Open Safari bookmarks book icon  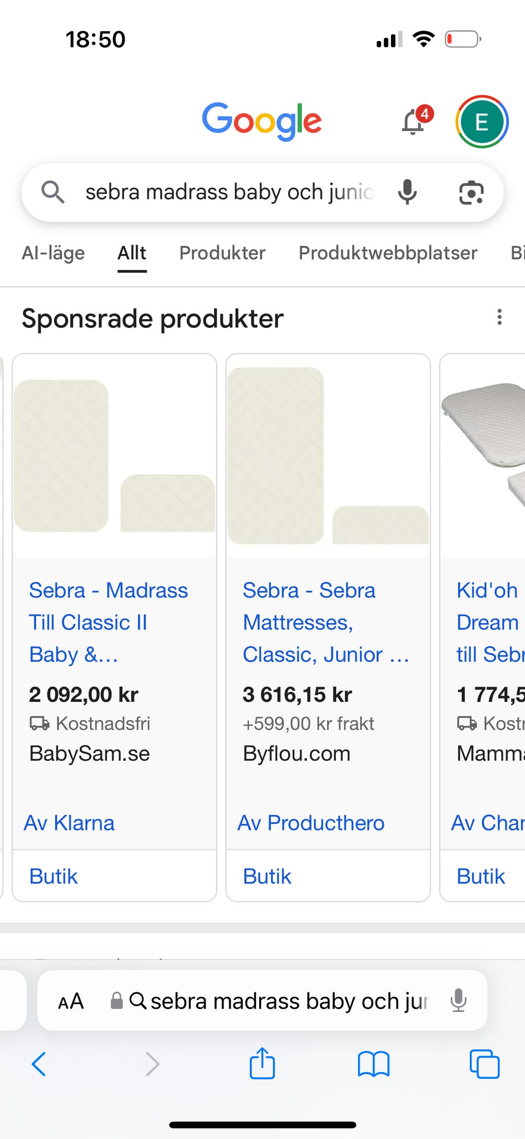point(374,1064)
